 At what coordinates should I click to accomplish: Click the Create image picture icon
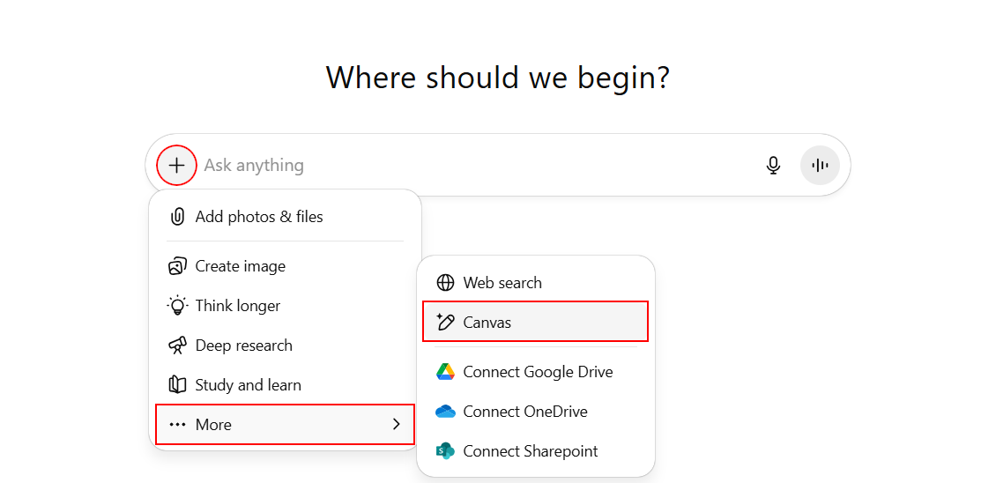(x=177, y=266)
